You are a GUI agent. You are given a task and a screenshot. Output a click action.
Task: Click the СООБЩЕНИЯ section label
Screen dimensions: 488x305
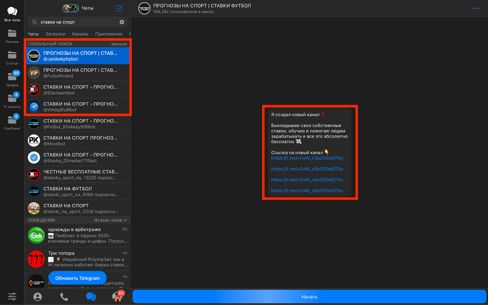(41, 220)
